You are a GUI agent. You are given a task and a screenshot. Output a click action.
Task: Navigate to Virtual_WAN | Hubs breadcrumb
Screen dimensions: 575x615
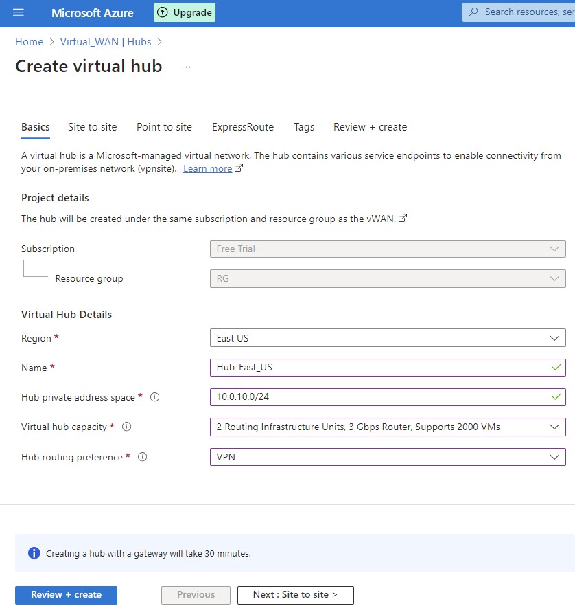[106, 42]
